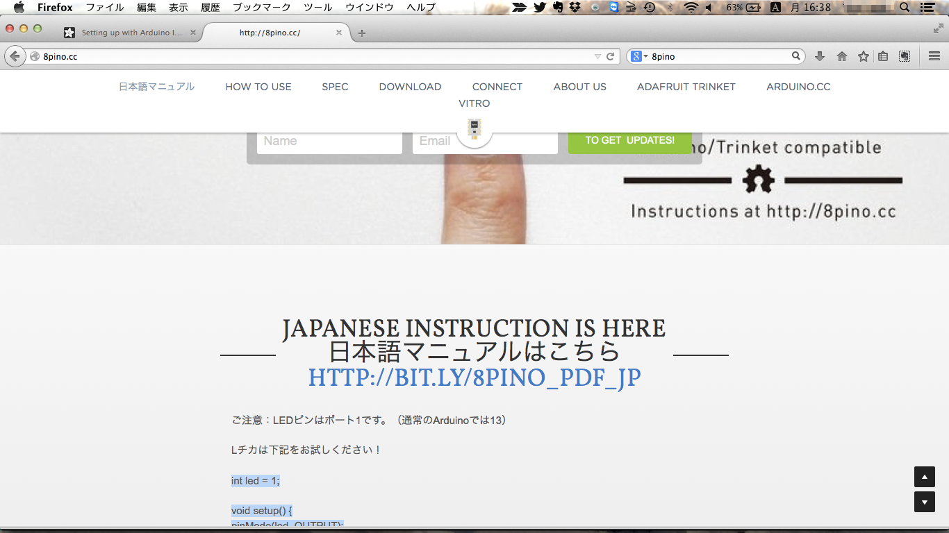Image resolution: width=949 pixels, height=533 pixels.
Task: Click the Evernote web clipper toolbar icon
Action: point(905,57)
